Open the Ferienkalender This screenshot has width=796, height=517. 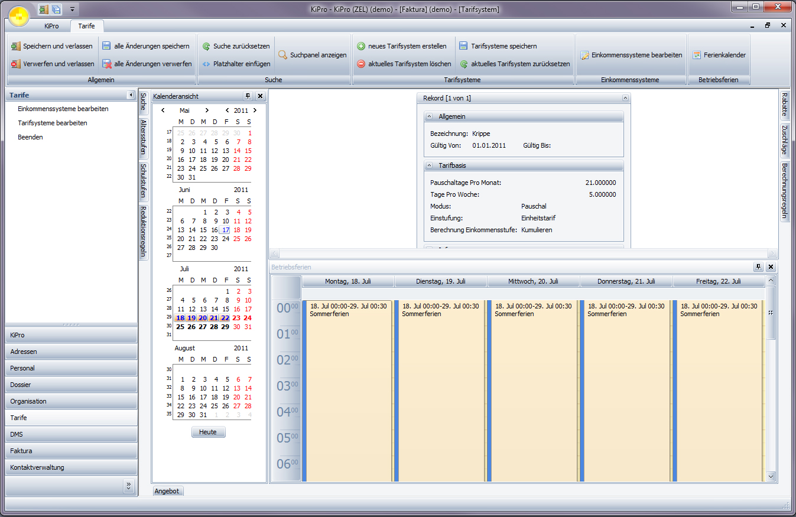(x=719, y=55)
